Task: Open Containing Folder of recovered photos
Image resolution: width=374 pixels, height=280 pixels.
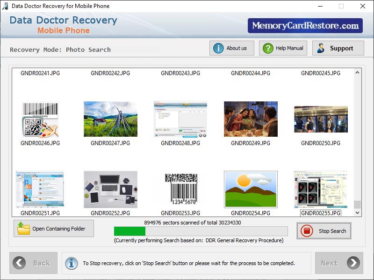Action: pos(53,228)
